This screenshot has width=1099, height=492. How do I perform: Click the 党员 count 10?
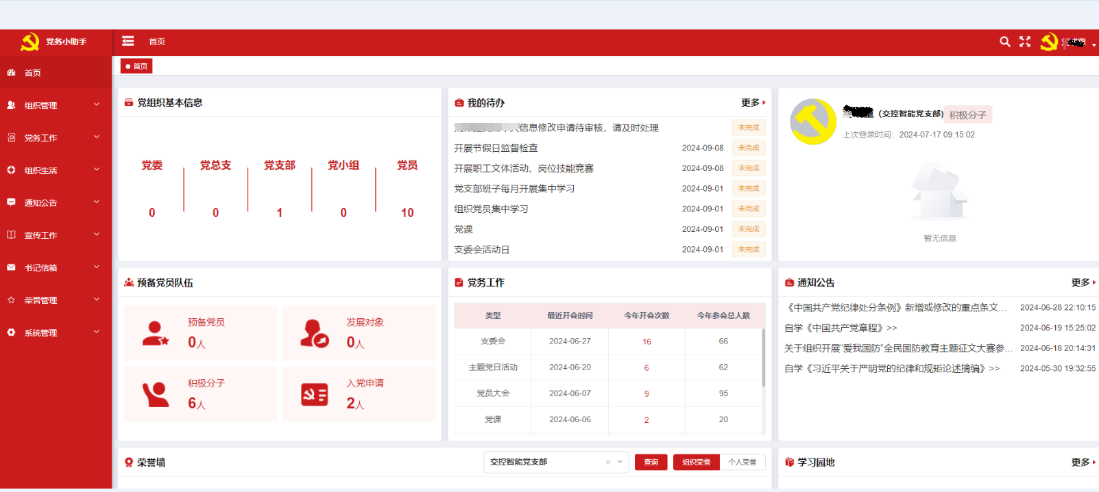click(407, 213)
